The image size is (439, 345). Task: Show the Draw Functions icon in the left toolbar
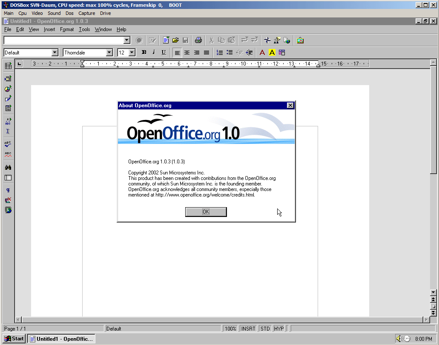click(8, 99)
